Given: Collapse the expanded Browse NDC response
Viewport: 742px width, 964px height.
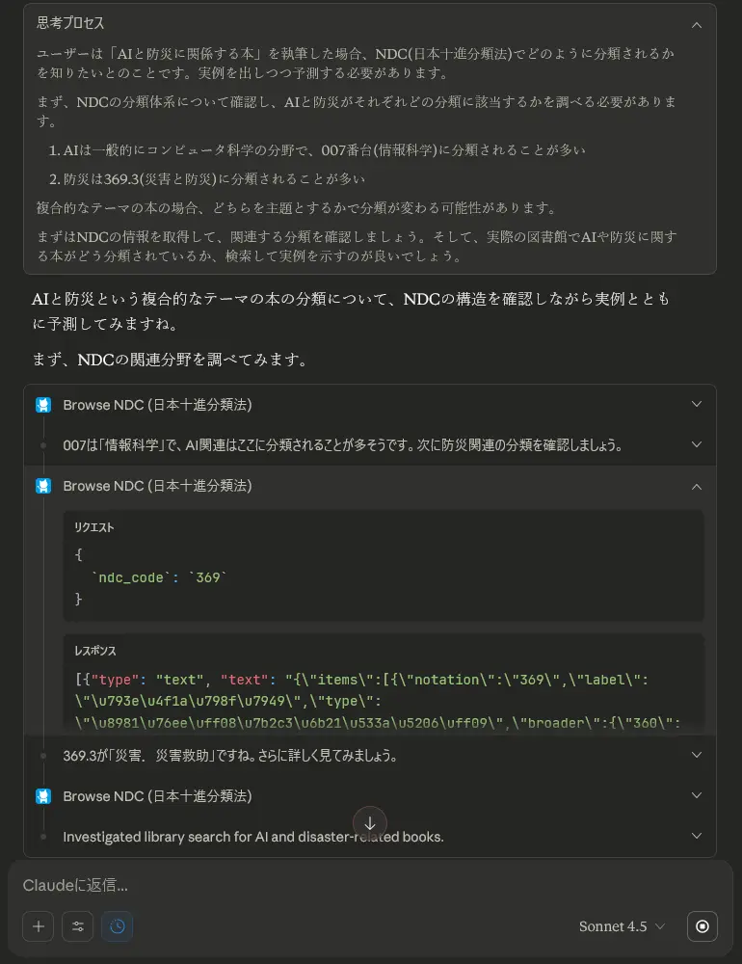Looking at the screenshot, I should coord(697,486).
